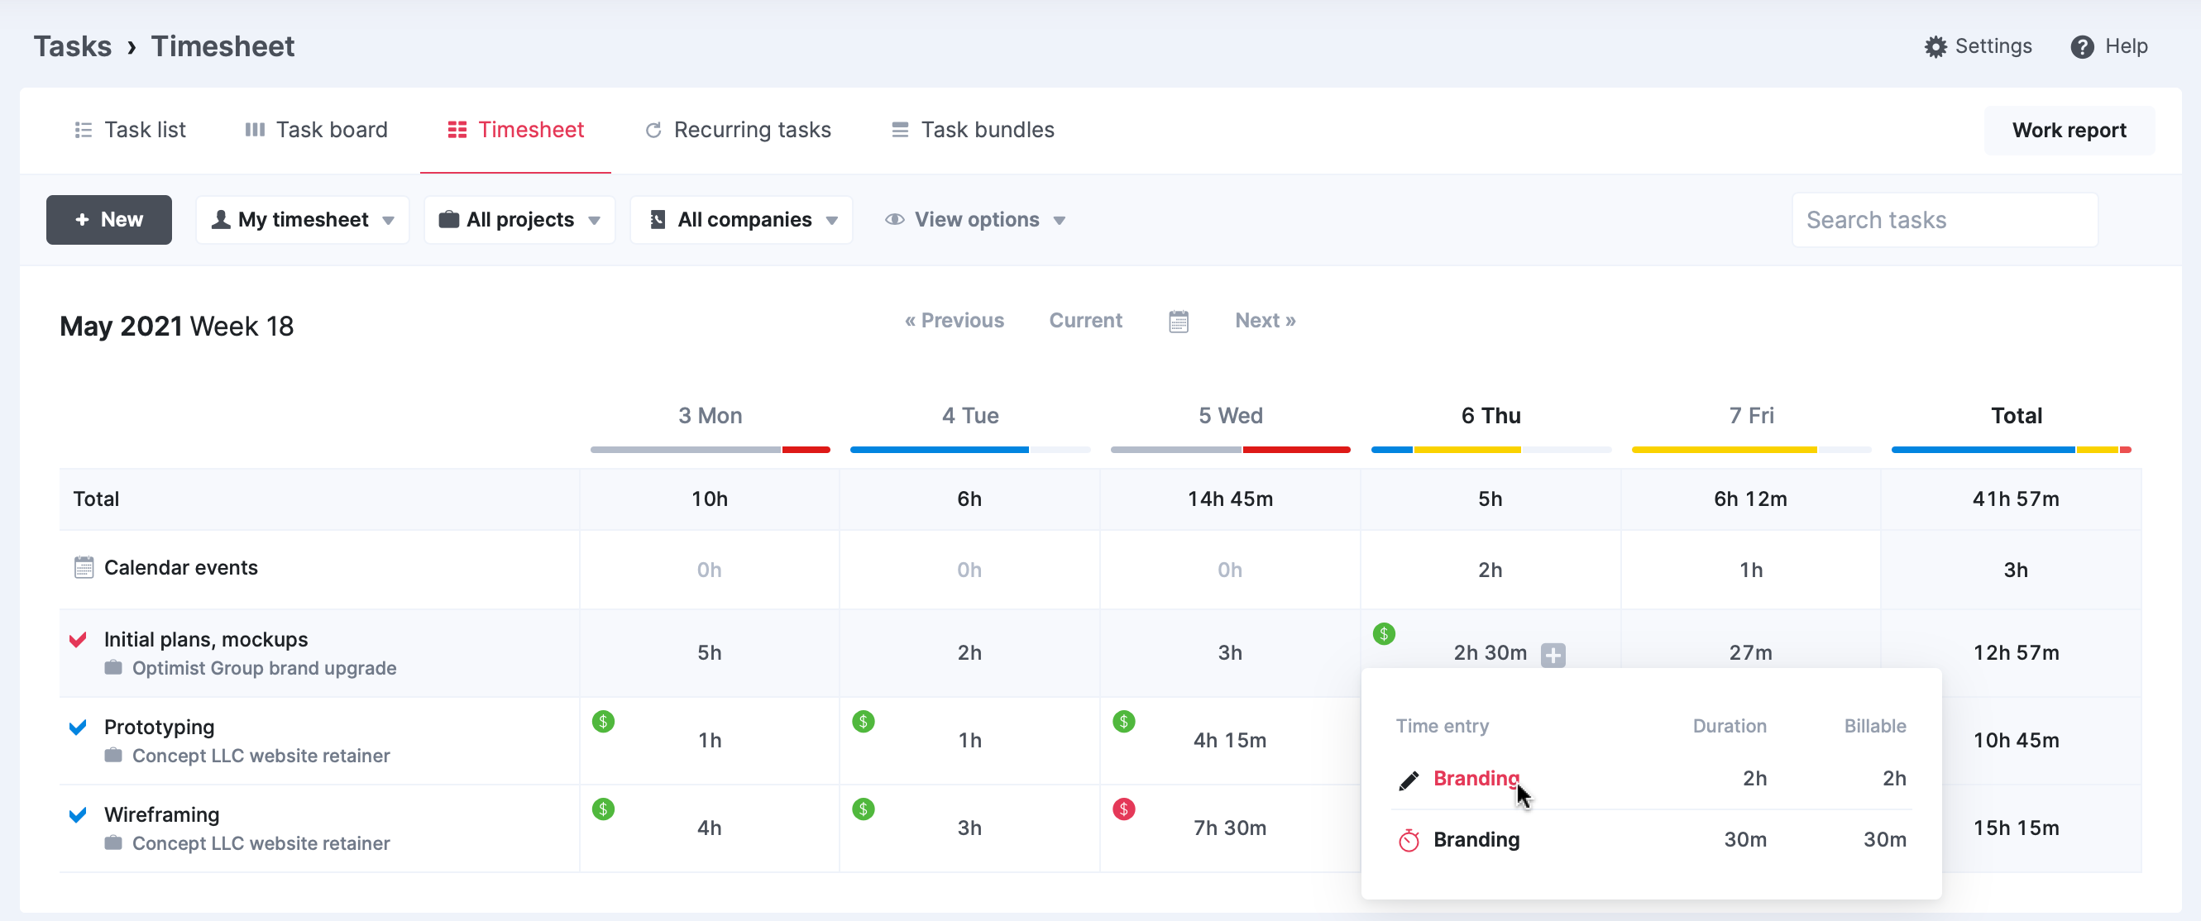The height and width of the screenshot is (921, 2201).
Task: Open the All companies filter dropdown
Action: click(x=742, y=221)
